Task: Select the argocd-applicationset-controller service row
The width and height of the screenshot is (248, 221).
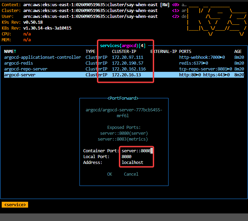Action: (42, 57)
